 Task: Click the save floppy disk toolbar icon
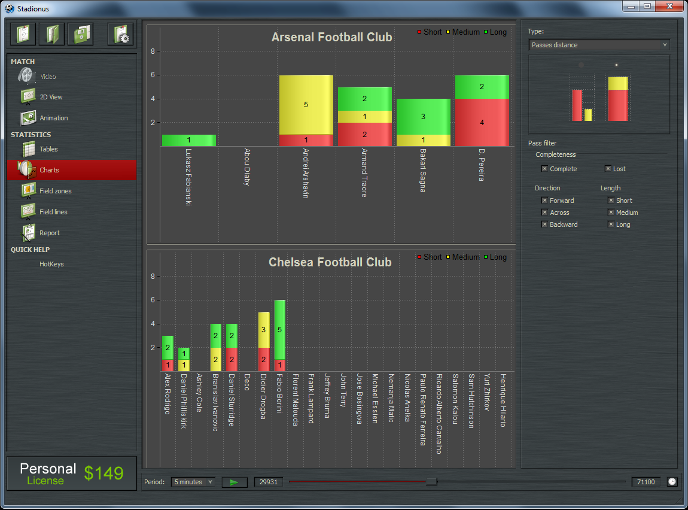coord(81,34)
